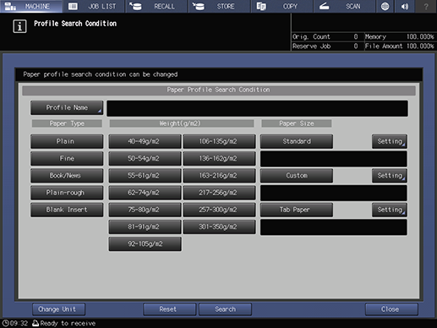Open Setting for Custom size
437x328 pixels.
[390, 176]
